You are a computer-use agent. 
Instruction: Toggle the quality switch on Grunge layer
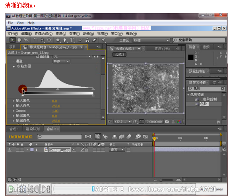pos(82,150)
